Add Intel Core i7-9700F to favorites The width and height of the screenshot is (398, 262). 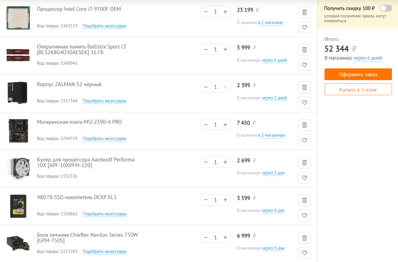click(304, 27)
